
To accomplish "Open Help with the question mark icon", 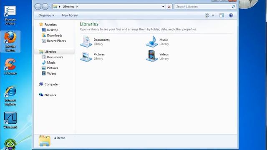I will (231, 15).
